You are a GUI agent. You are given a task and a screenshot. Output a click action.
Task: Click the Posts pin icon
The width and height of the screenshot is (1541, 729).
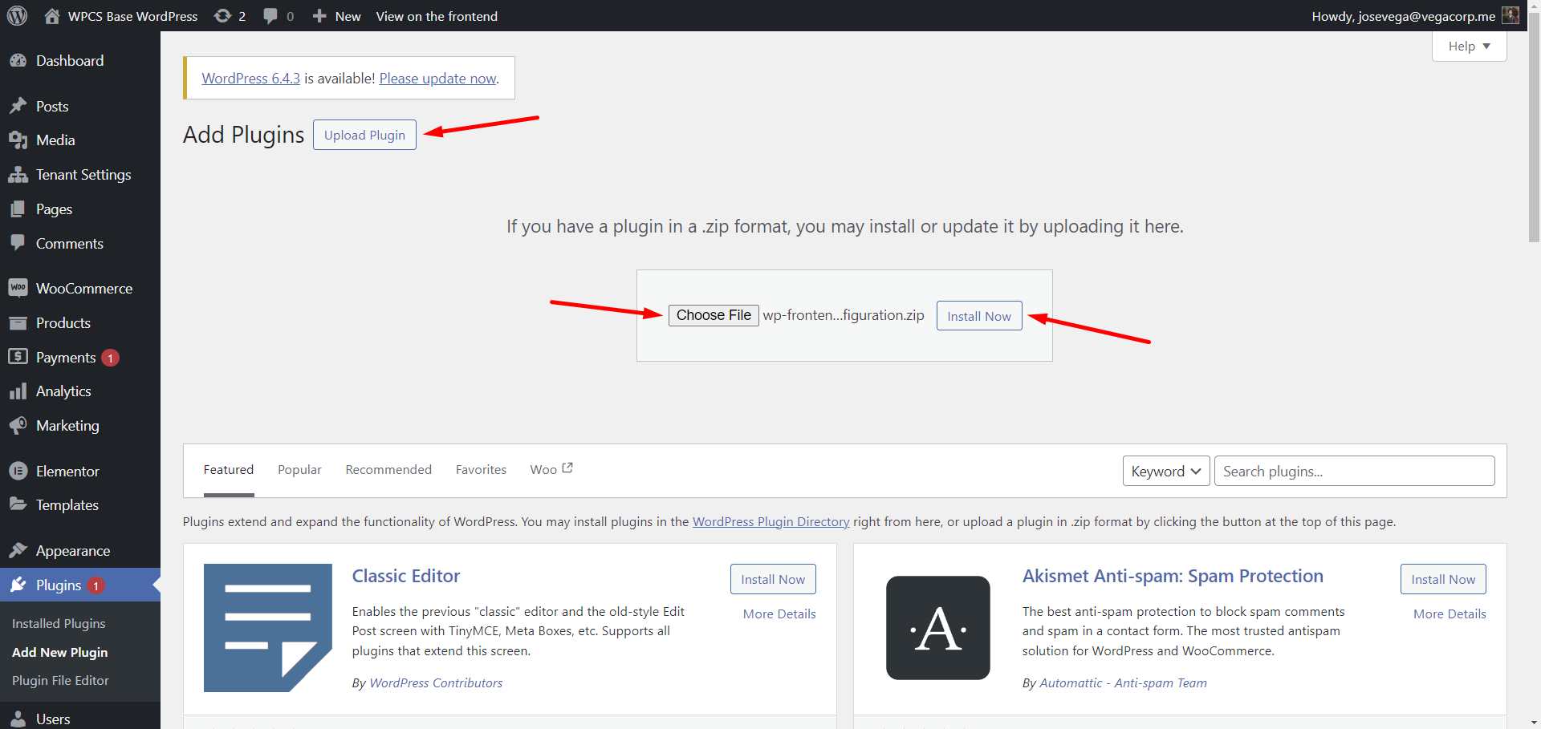pyautogui.click(x=18, y=107)
